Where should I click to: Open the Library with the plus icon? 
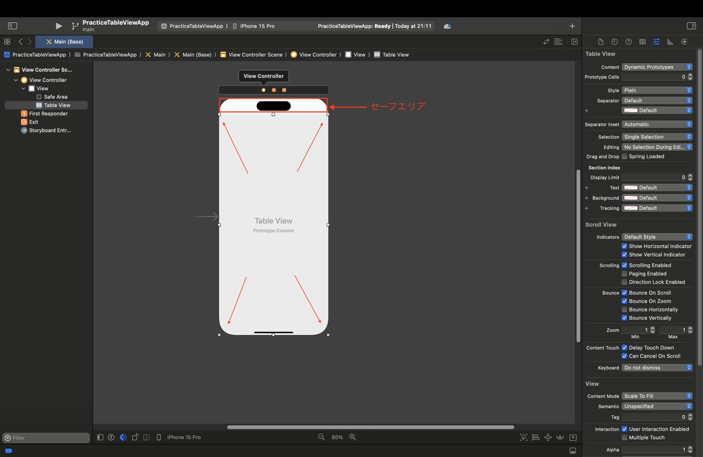572,26
